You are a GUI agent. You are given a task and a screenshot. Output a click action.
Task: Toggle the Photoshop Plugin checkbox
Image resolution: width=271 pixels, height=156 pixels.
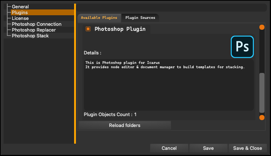tap(88, 29)
